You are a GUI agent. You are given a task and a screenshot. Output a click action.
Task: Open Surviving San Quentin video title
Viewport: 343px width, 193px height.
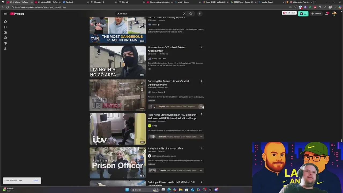point(168,83)
